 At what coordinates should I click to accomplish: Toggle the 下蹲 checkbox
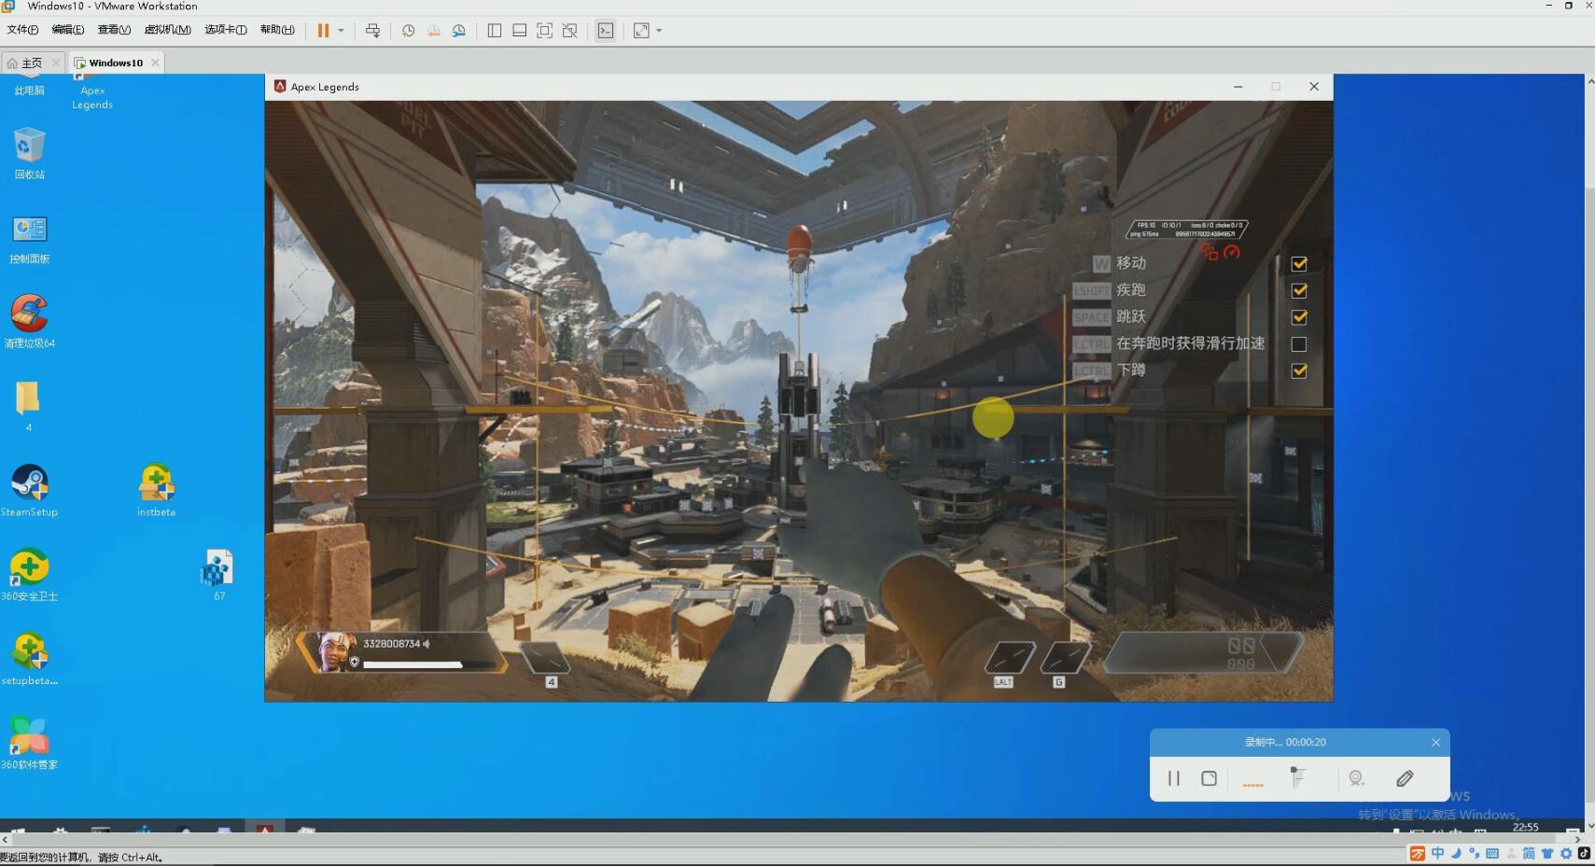[x=1298, y=370]
